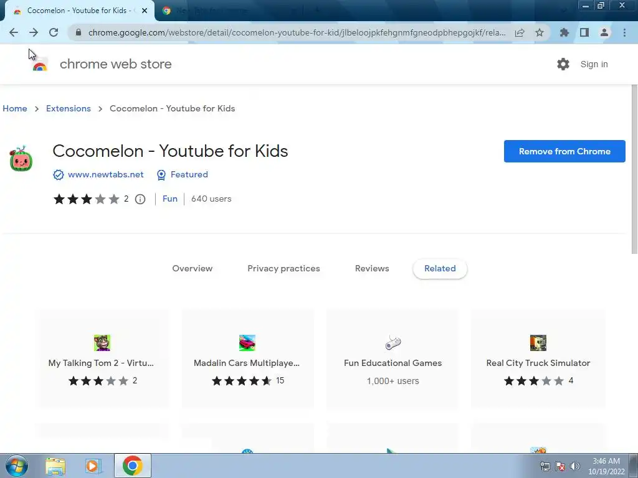The height and width of the screenshot is (478, 638).
Task: Go back to the previous page
Action: click(14, 32)
